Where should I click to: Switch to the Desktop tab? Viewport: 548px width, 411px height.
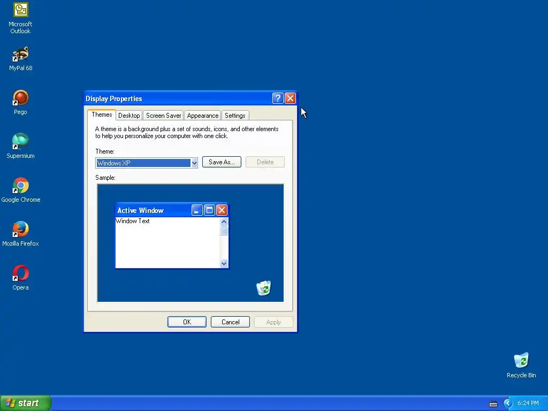click(129, 116)
